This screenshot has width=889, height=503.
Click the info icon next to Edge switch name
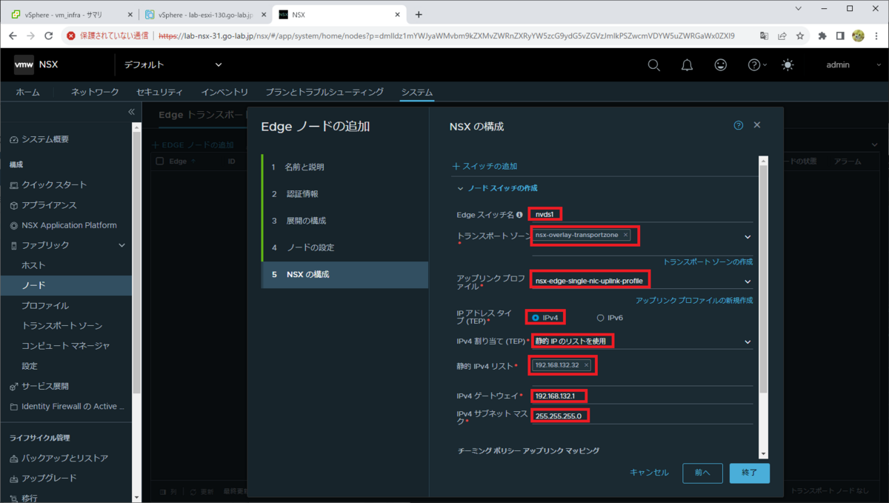[519, 215]
